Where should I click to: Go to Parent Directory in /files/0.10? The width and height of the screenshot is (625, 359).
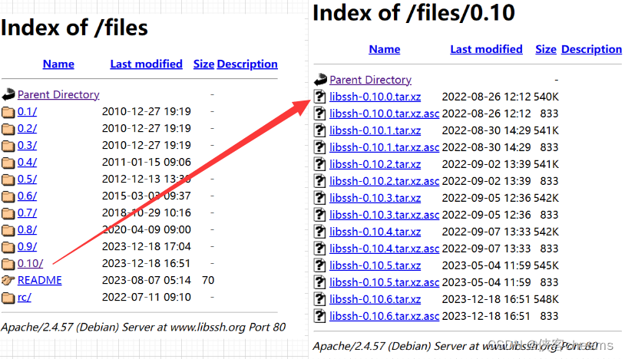click(370, 80)
